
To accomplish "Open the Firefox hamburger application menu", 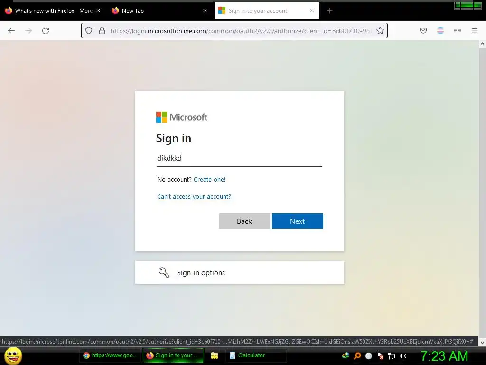I will (475, 30).
